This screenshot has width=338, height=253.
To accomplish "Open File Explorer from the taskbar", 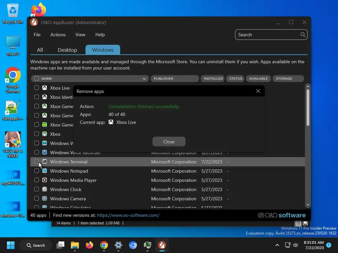I will click(x=75, y=245).
